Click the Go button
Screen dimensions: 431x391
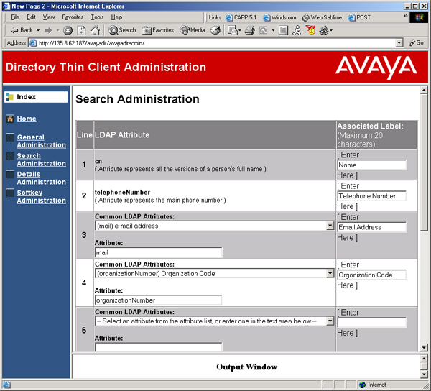point(417,43)
